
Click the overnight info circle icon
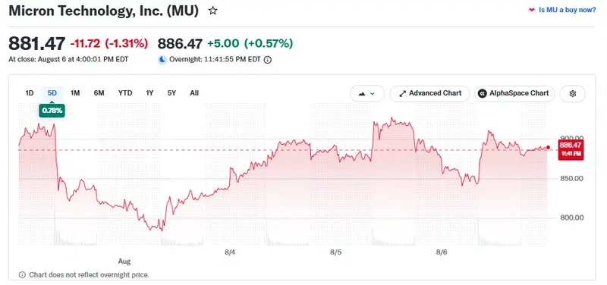[x=267, y=60]
